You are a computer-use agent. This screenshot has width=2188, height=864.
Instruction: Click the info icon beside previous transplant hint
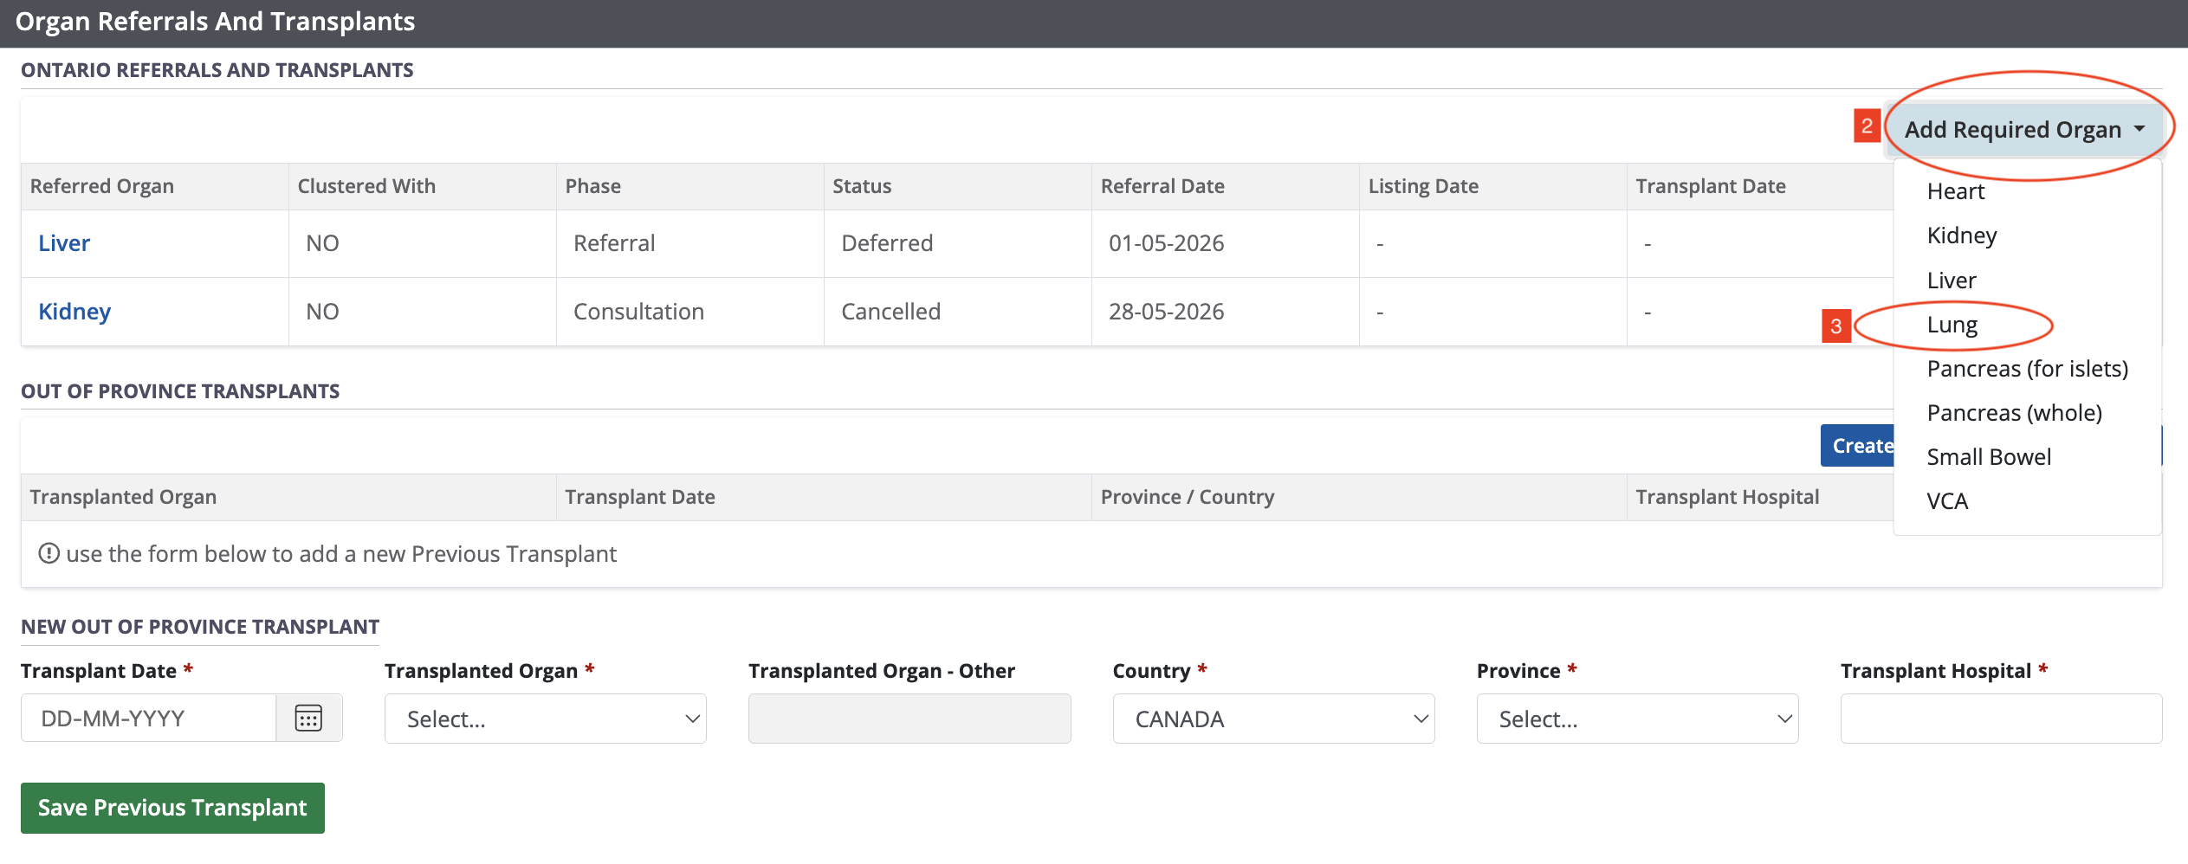click(x=49, y=553)
